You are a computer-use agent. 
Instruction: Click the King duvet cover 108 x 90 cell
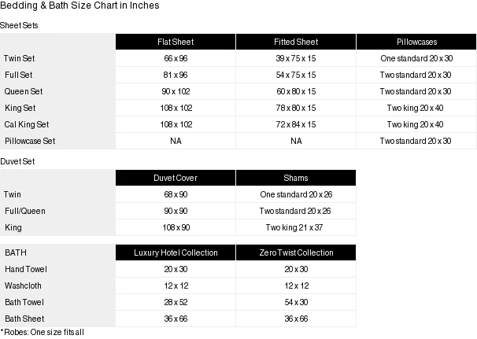click(x=176, y=227)
